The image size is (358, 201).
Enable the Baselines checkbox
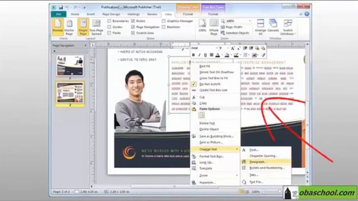coord(164,27)
